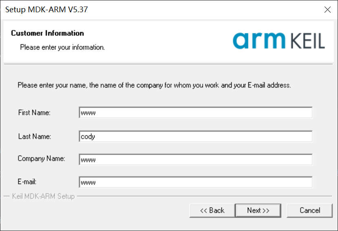
Task: Close the Setup MDK-ARM window
Action: (327, 9)
